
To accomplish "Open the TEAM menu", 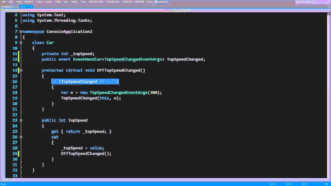I will 58,2.
